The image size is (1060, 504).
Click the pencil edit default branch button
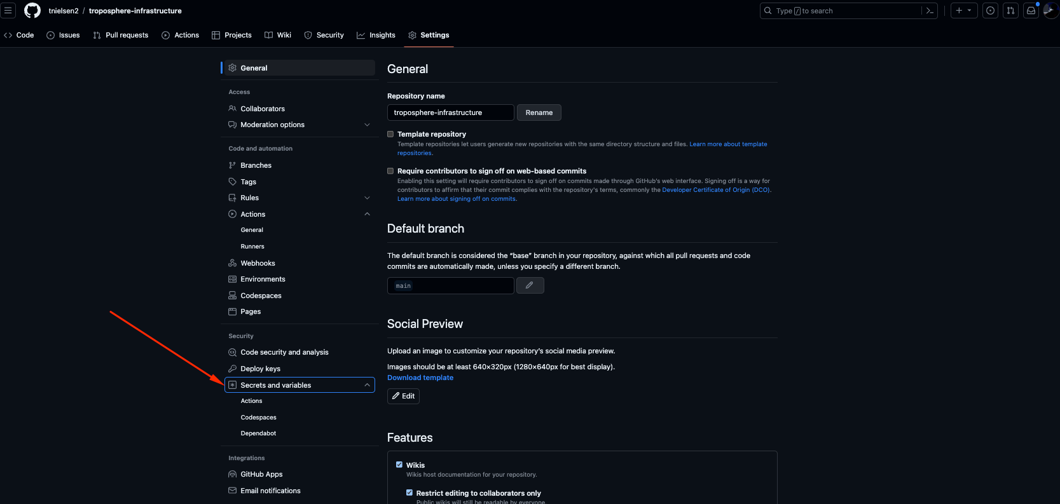(530, 285)
